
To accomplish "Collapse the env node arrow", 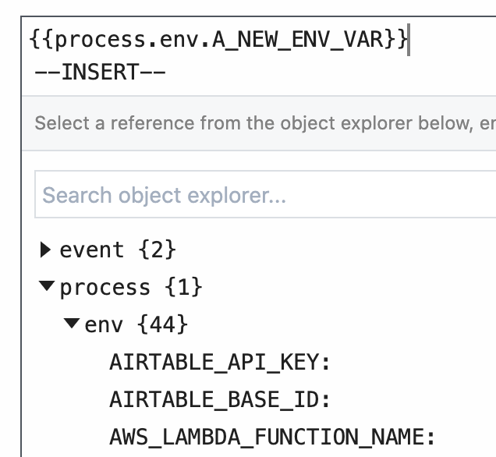I will [72, 324].
